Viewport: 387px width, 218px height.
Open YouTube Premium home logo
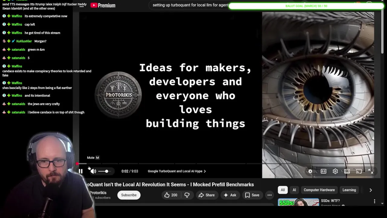point(103,5)
